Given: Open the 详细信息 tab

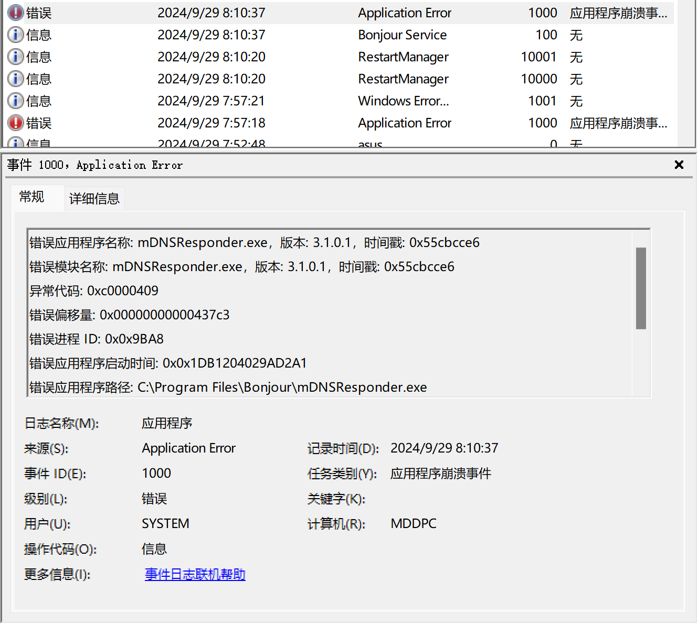Looking at the screenshot, I should [x=94, y=199].
